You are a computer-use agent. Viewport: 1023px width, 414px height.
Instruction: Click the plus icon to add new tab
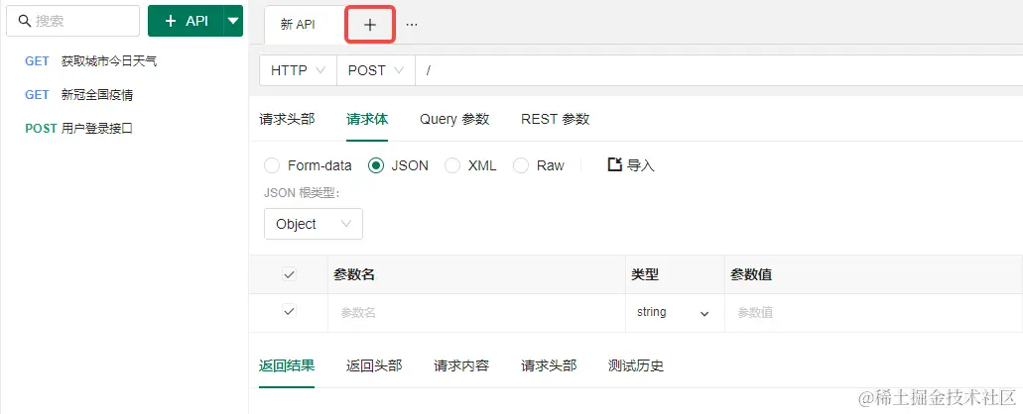point(370,25)
